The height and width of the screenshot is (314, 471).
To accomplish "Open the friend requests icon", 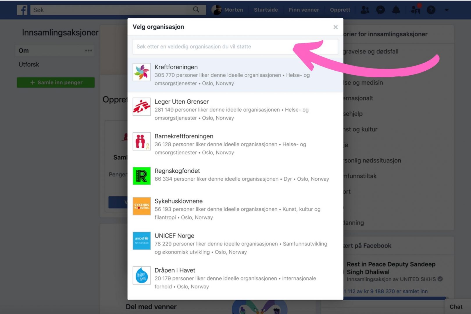I will point(365,10).
